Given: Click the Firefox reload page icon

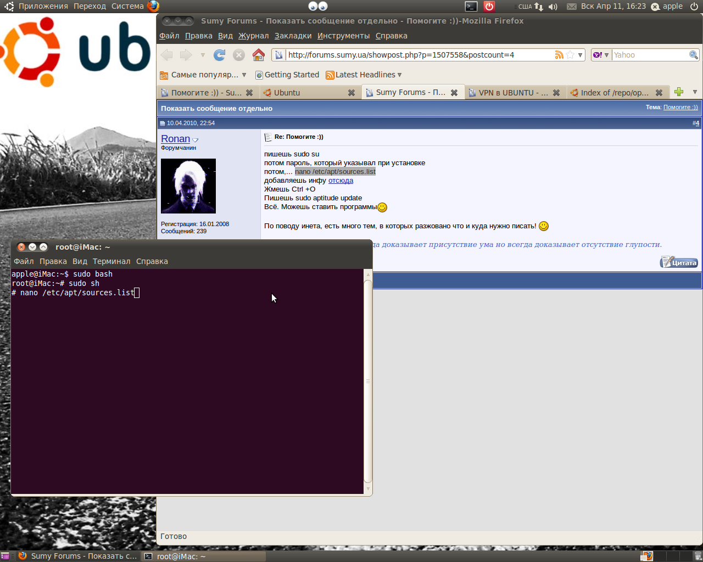Looking at the screenshot, I should [220, 55].
